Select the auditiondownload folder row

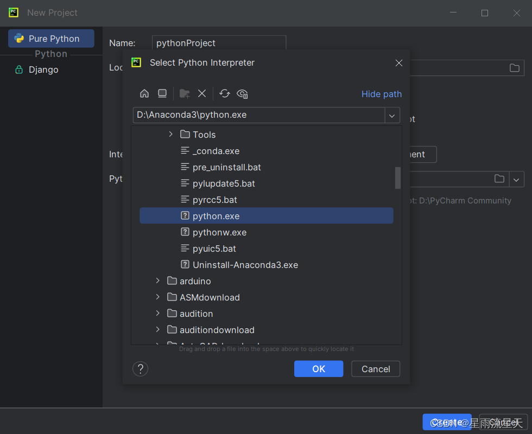click(267, 330)
